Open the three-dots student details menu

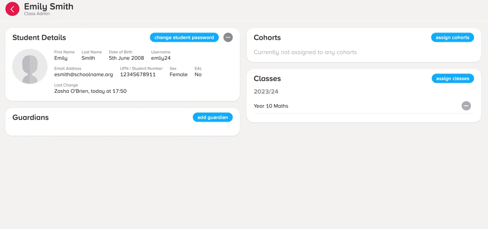(x=228, y=38)
